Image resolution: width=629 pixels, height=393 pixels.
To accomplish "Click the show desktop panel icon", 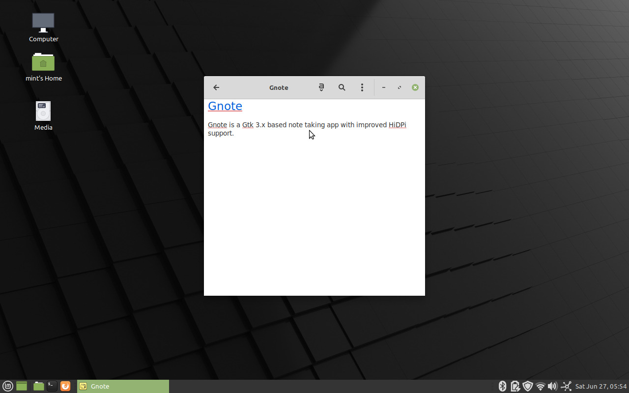I will pyautogui.click(x=22, y=386).
